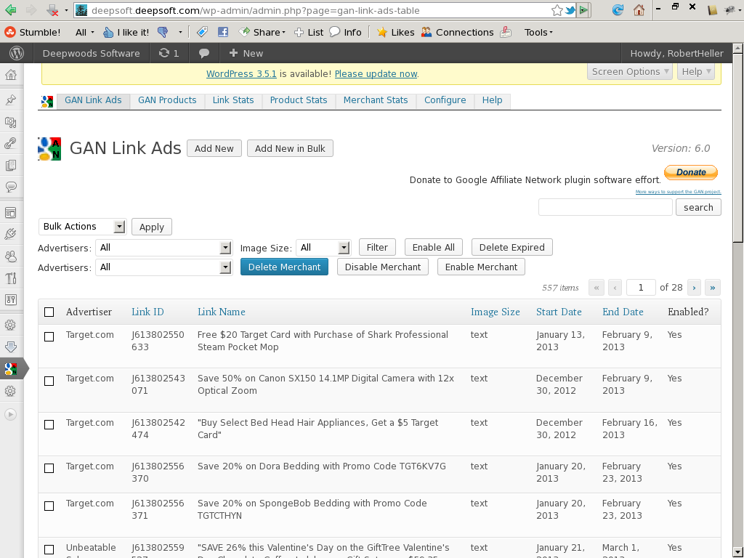Click the Delete Merchant button
This screenshot has height=558, width=744.
(284, 267)
